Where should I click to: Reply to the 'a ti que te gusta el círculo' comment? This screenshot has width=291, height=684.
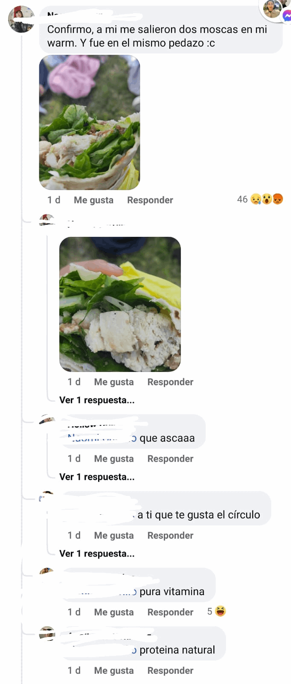tap(170, 536)
